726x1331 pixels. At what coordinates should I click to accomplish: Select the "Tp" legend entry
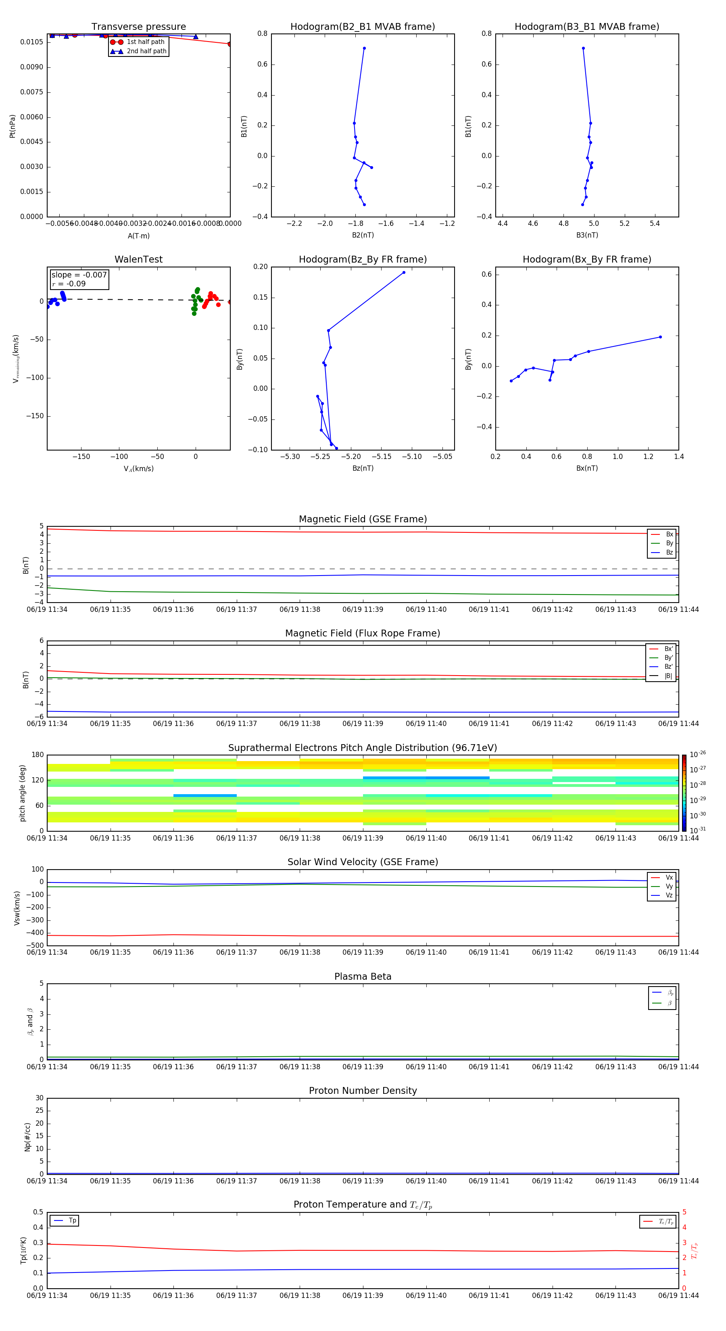(x=65, y=1220)
